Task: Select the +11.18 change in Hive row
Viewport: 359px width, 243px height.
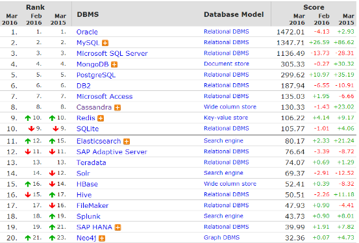Action: click(344, 195)
